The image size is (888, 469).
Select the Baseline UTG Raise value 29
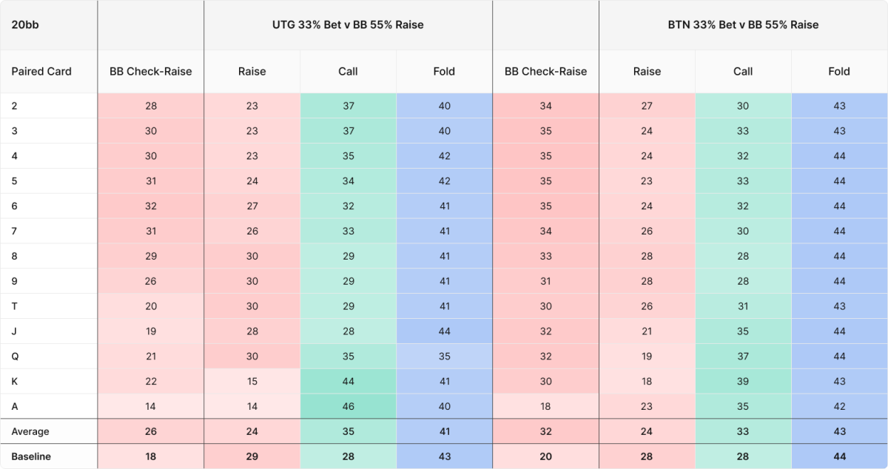[252, 456]
